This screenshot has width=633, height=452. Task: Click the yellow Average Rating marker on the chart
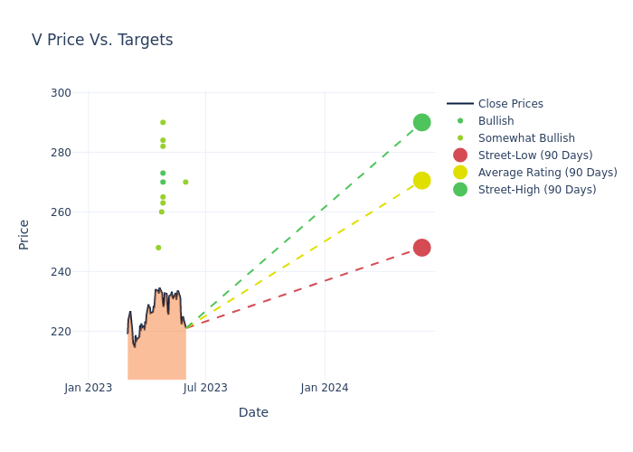tap(421, 181)
